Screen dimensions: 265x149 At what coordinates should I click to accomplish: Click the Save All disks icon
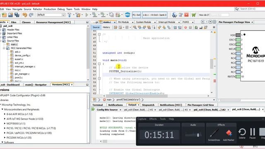17,15
